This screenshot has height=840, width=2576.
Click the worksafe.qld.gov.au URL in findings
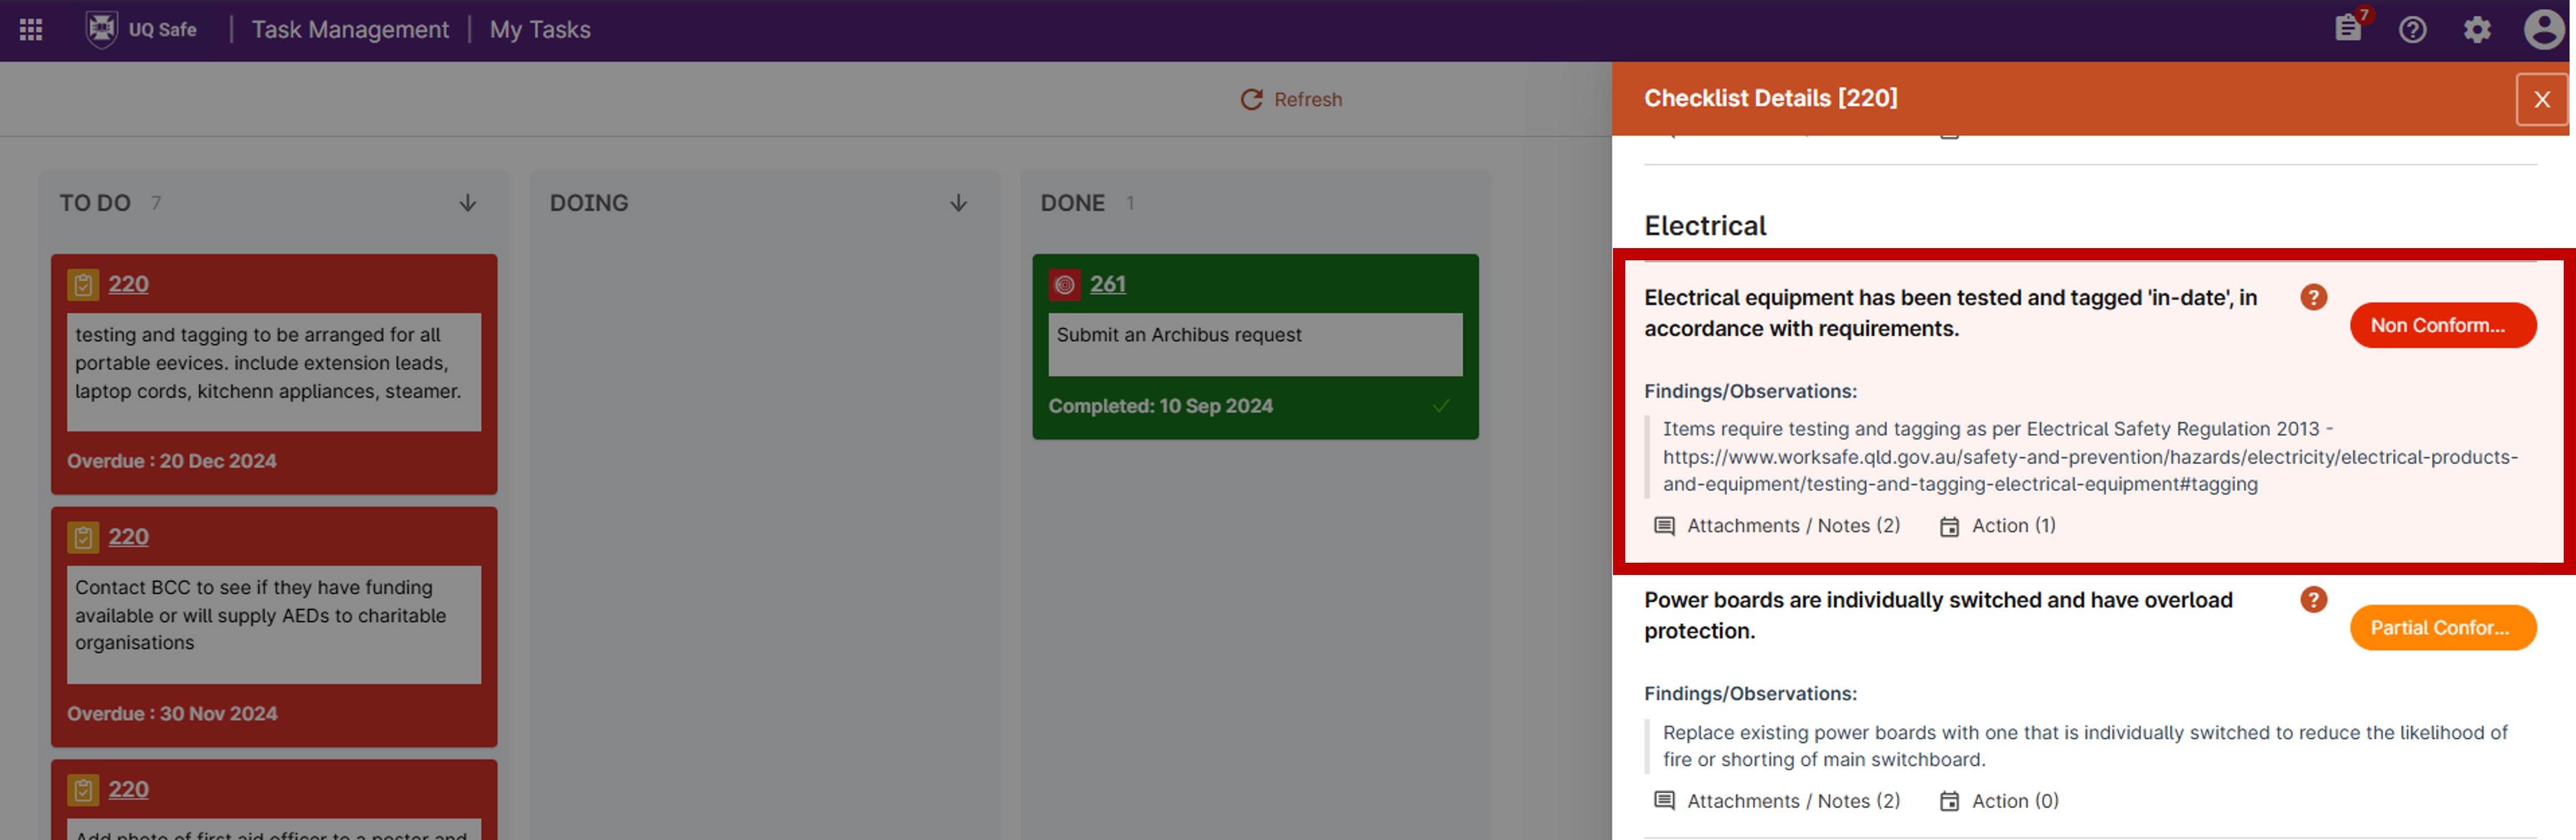click(2090, 470)
